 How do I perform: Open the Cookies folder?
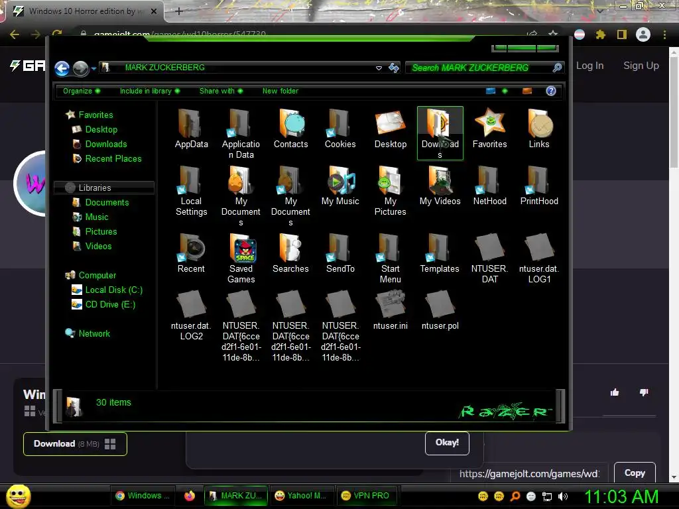[x=340, y=129]
